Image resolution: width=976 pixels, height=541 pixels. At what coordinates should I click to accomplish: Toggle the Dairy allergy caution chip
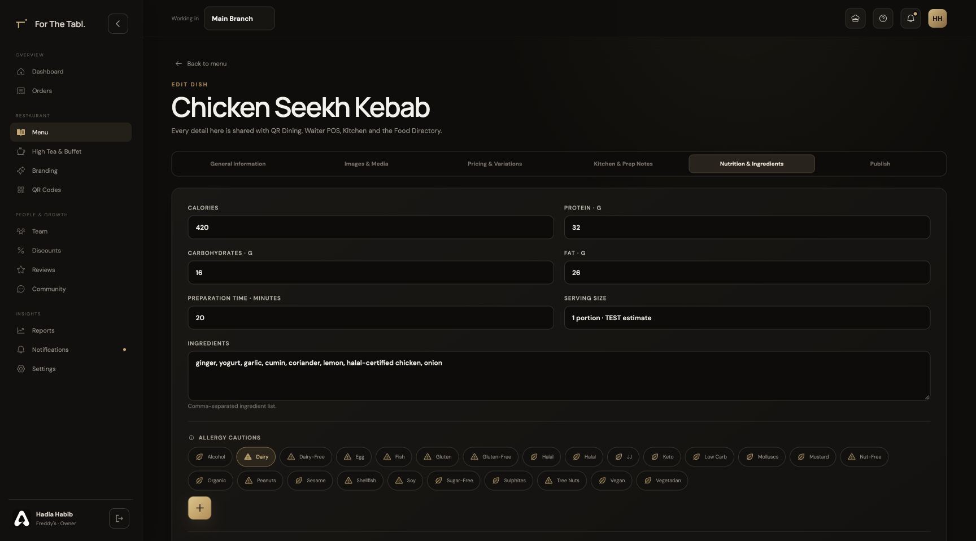tap(256, 457)
